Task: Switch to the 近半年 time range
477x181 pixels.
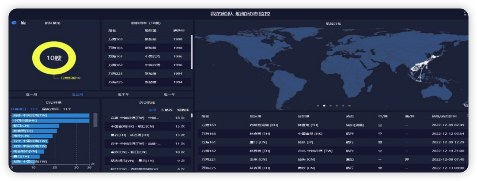Action: pos(123,94)
